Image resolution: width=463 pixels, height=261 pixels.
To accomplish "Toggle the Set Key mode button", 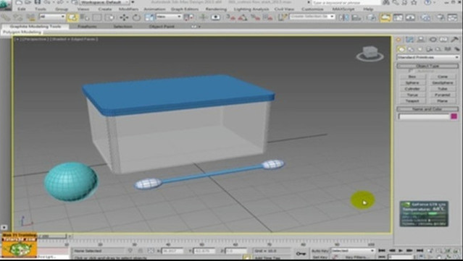I will point(320,257).
